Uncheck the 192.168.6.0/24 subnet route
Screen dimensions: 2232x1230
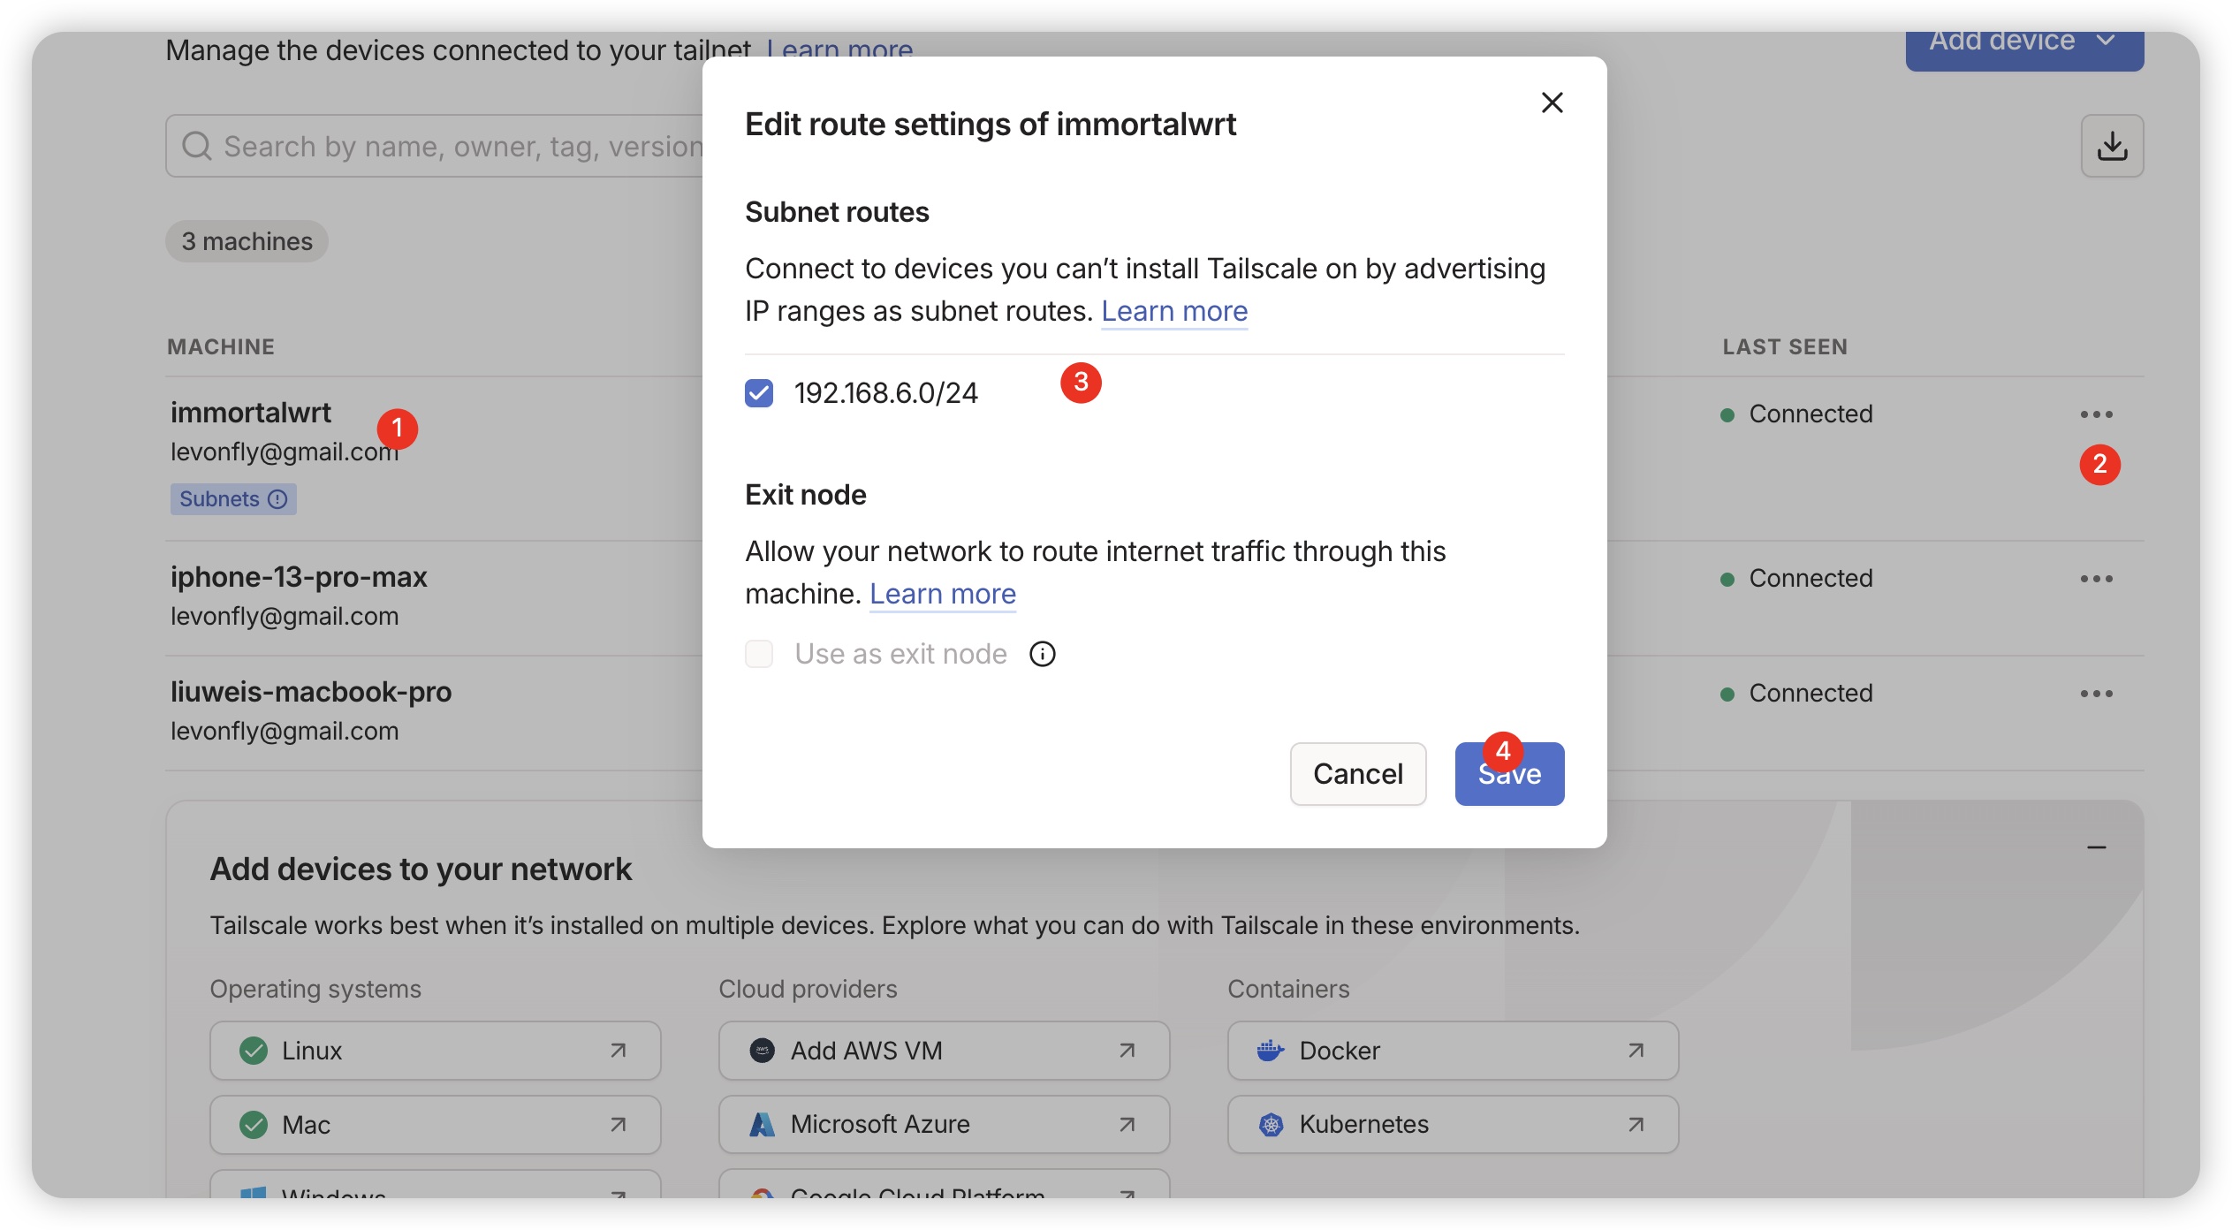pyautogui.click(x=759, y=393)
